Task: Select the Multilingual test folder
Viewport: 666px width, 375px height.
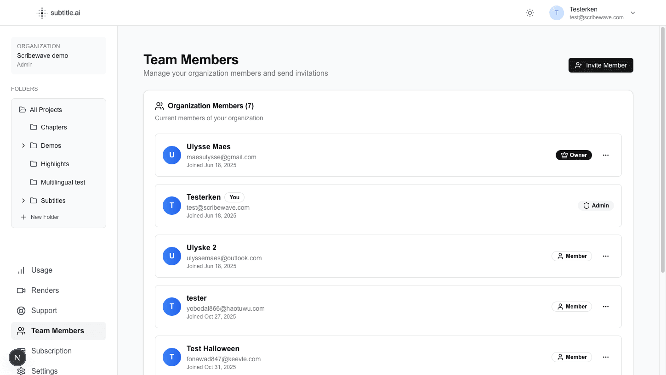Action: point(63,182)
